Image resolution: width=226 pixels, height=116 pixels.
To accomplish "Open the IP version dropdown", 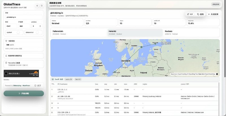I will coord(24,26).
